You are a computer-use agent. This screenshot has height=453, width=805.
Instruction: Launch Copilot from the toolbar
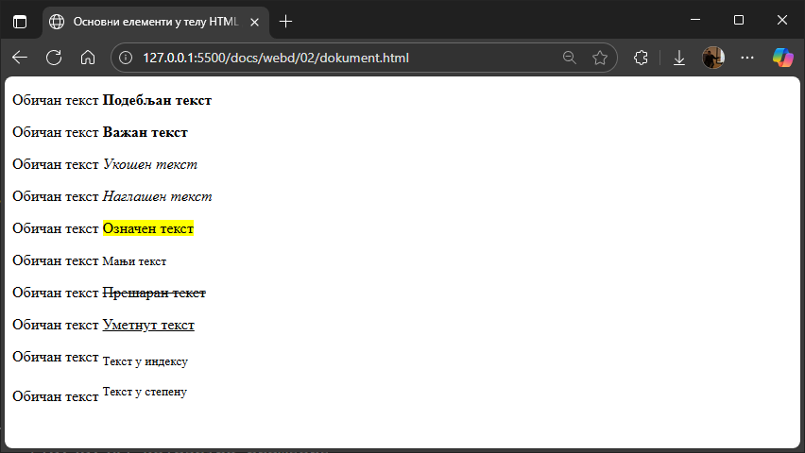tap(782, 58)
